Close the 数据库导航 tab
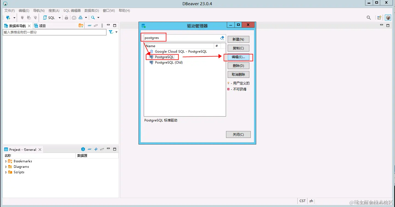The height and width of the screenshot is (207, 395). 29,26
